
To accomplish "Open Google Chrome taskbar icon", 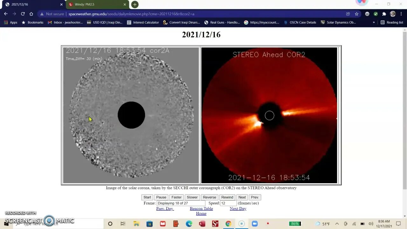I will coord(228,224).
